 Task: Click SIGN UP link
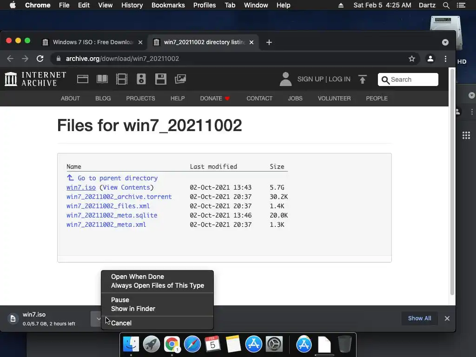[310, 79]
